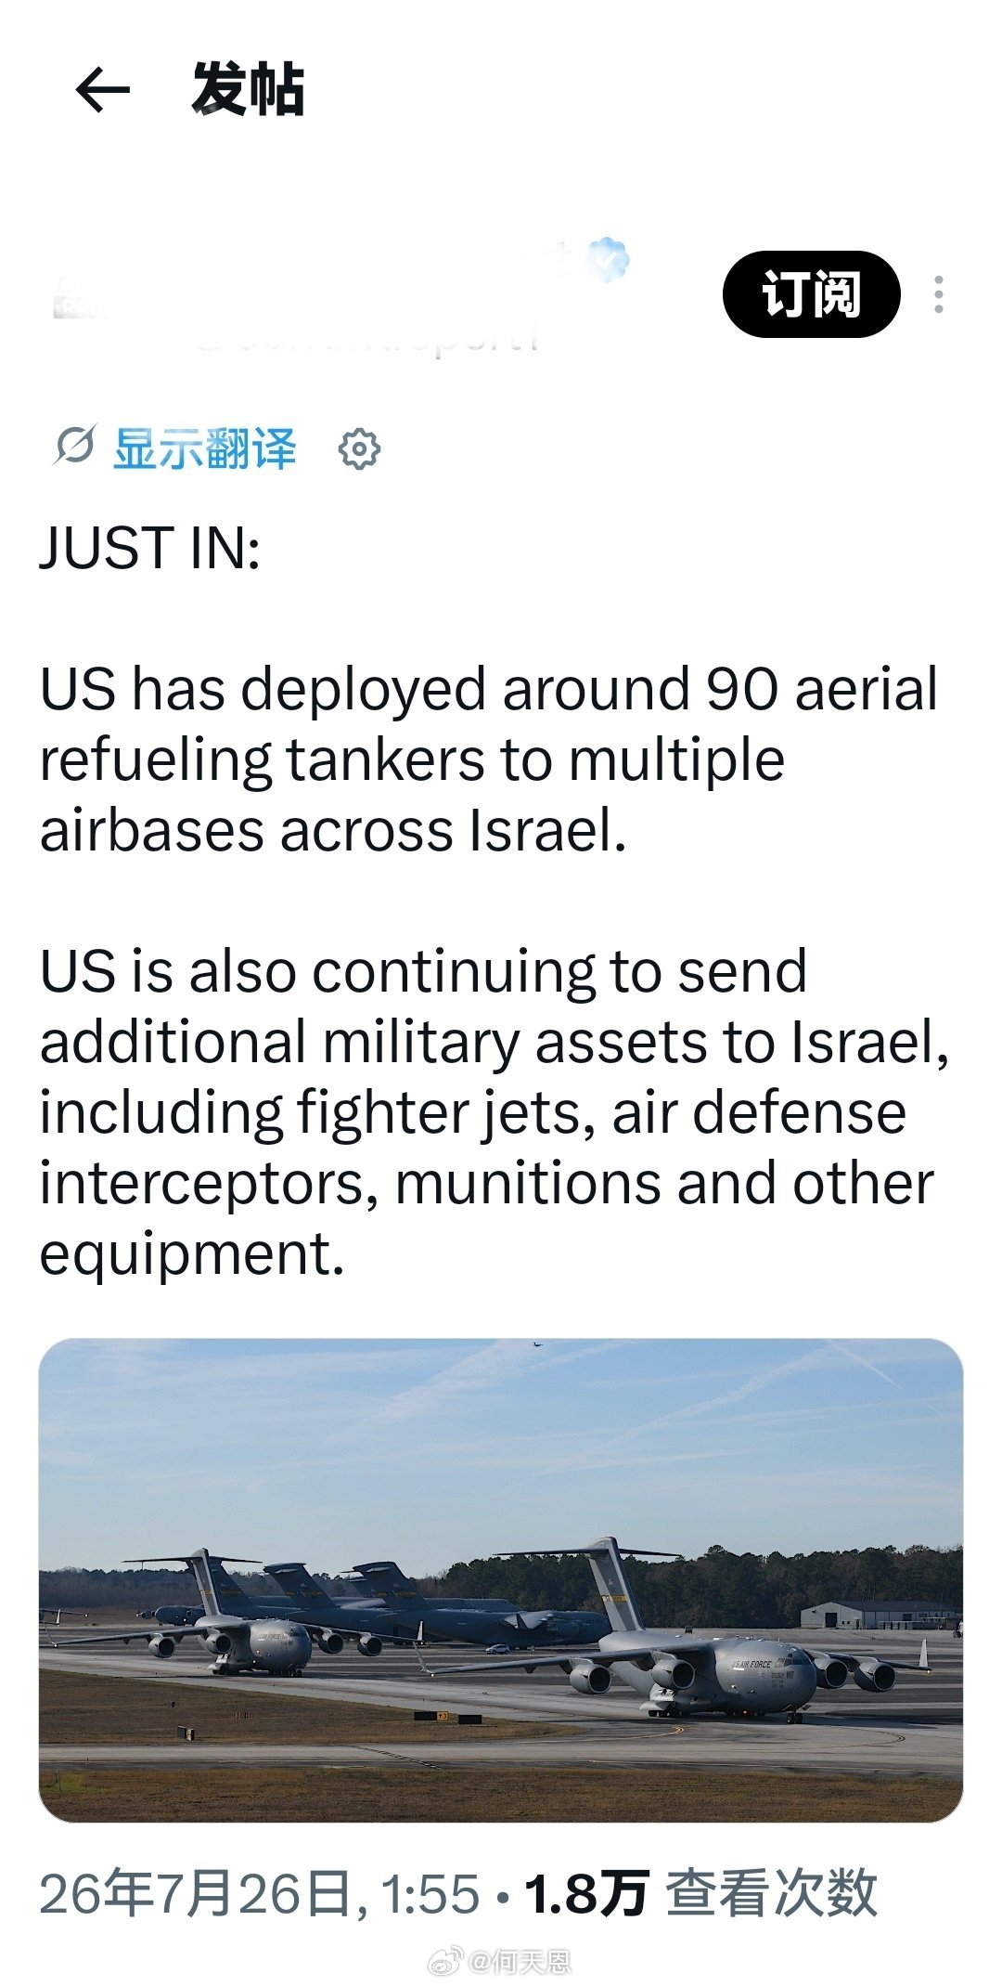Tap the 查看次数 label
The image size is (1002, 1986).
(x=772, y=1894)
